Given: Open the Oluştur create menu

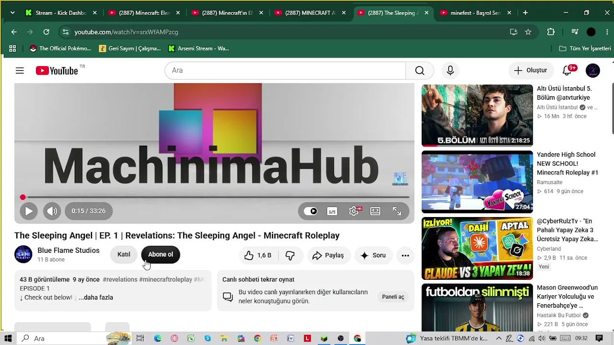Looking at the screenshot, I should (531, 70).
